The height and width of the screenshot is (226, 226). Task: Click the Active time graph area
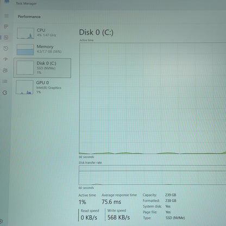click(153, 98)
